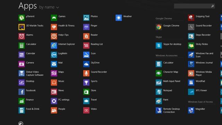222x125 pixels.
Task: Launch Windows Journal icon
Action: (x=191, y=64)
